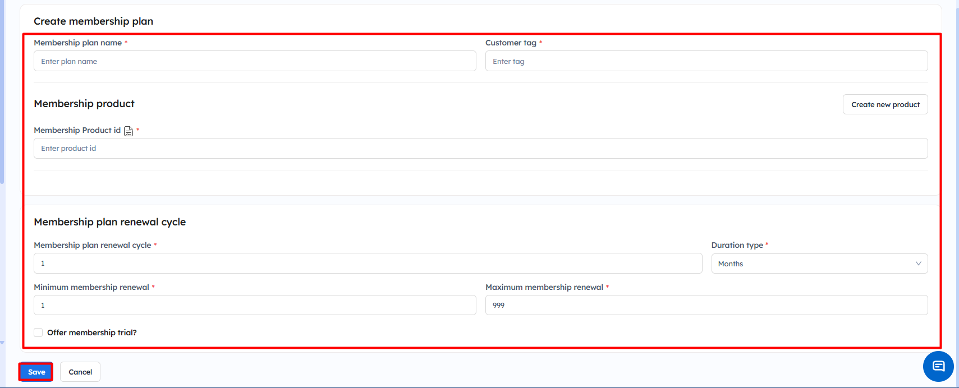Select the Months value in Duration type
The width and height of the screenshot is (959, 388).
point(731,264)
